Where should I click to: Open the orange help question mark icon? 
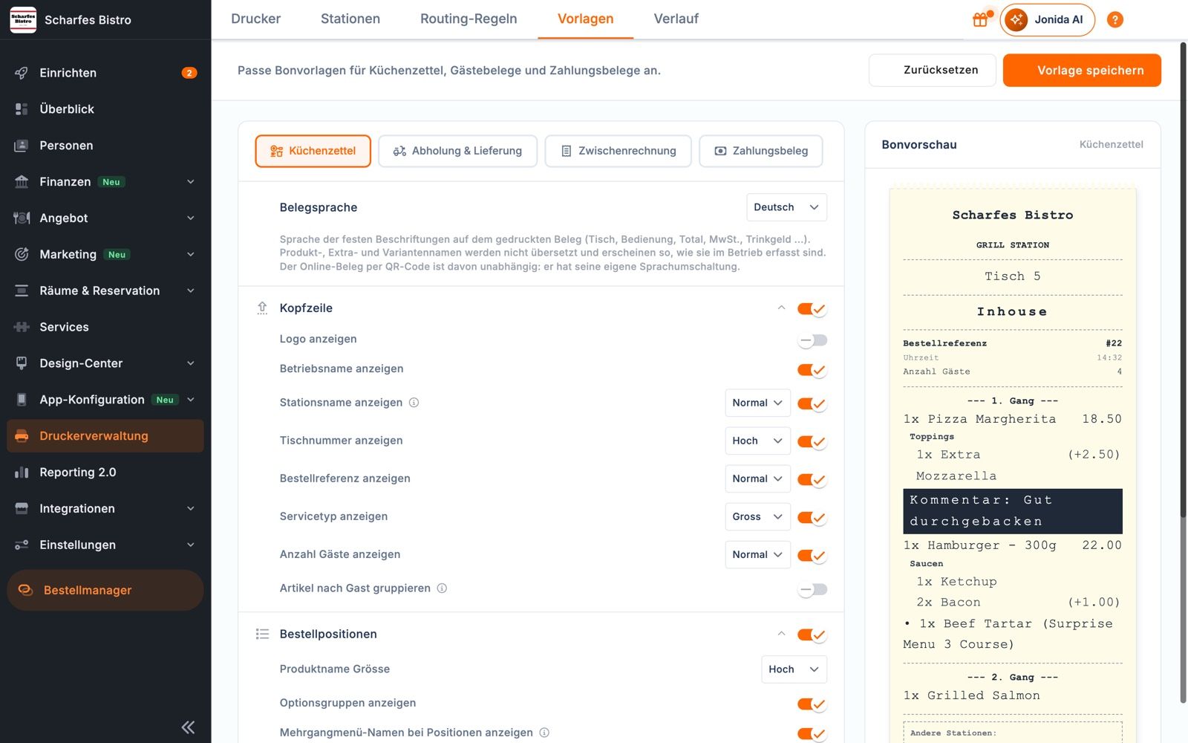tap(1114, 20)
